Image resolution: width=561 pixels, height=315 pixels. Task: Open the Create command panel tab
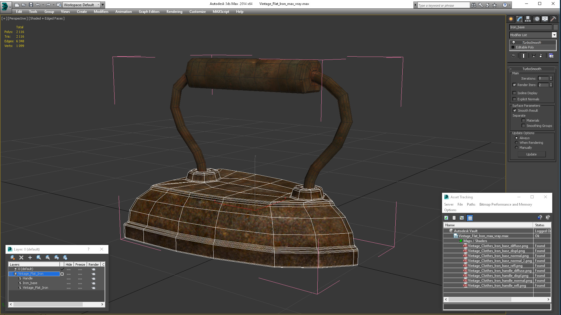511,19
